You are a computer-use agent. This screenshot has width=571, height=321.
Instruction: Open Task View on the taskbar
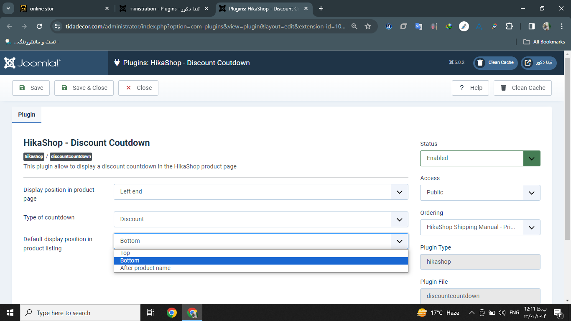click(x=150, y=313)
